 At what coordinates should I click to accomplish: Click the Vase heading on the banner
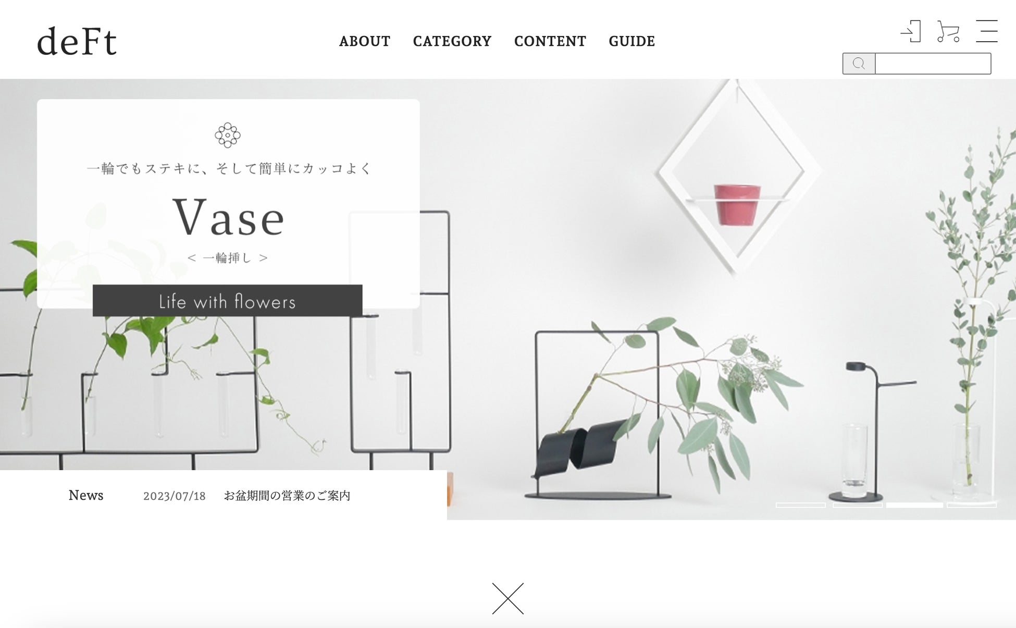229,217
